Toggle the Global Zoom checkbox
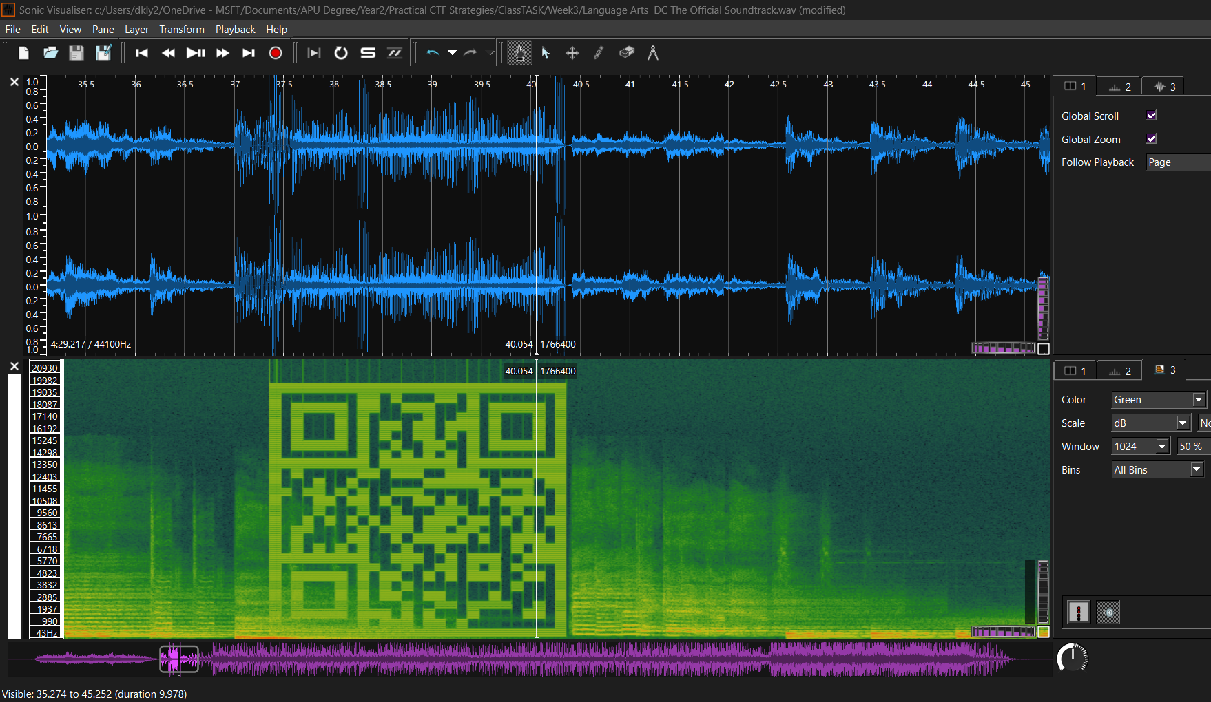The image size is (1211, 702). (x=1150, y=138)
